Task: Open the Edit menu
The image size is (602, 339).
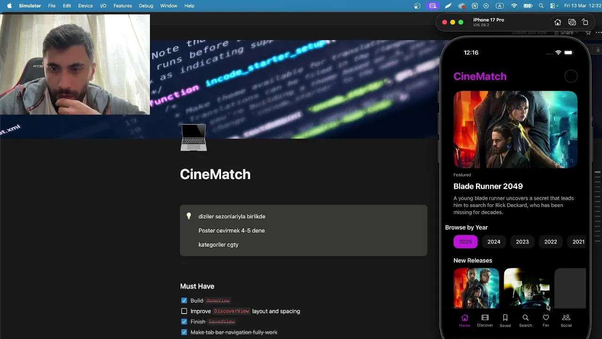Action: (x=67, y=6)
